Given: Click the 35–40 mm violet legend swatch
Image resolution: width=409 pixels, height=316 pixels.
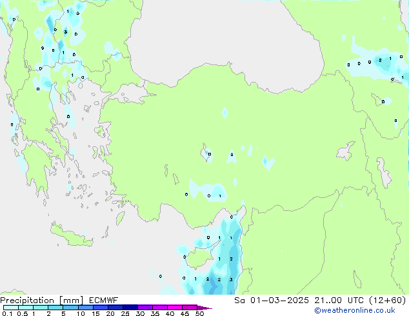Looking at the screenshot, I should [160, 308].
